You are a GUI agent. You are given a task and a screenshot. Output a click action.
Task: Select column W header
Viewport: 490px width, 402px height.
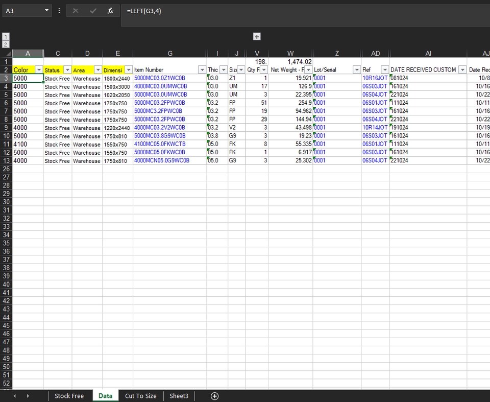pyautogui.click(x=290, y=53)
